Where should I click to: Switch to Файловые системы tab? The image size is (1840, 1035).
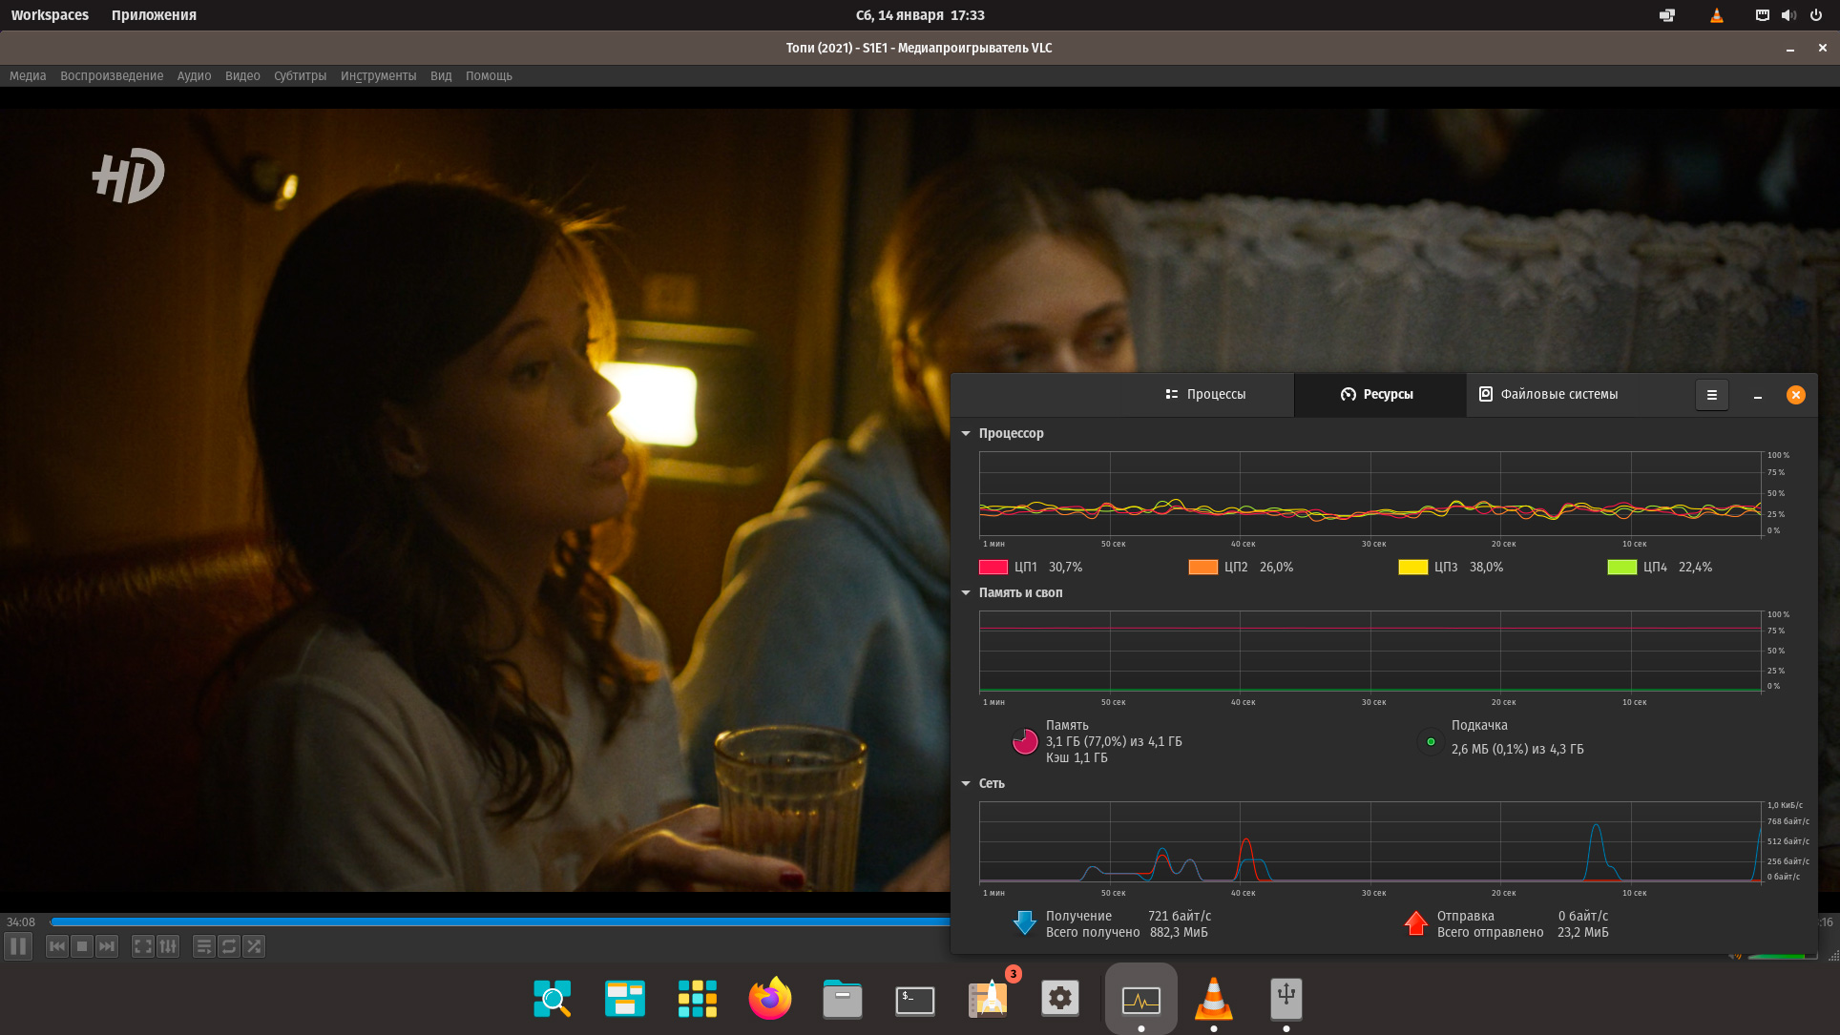coord(1548,394)
